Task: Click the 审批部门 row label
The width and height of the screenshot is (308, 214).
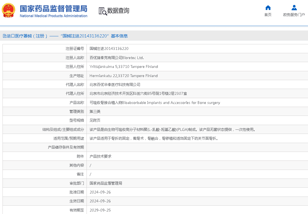Action: pyautogui.click(x=77, y=183)
